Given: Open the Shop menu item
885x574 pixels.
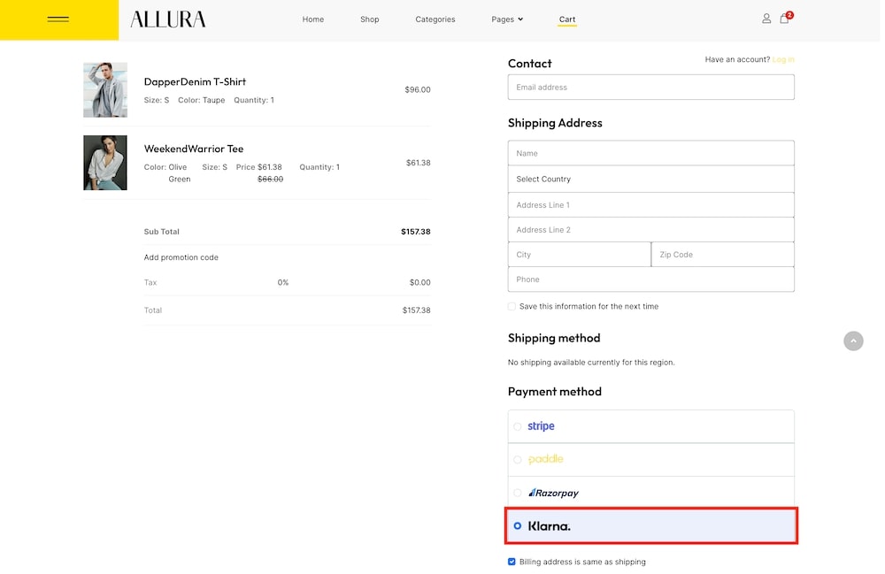Looking at the screenshot, I should (x=370, y=19).
